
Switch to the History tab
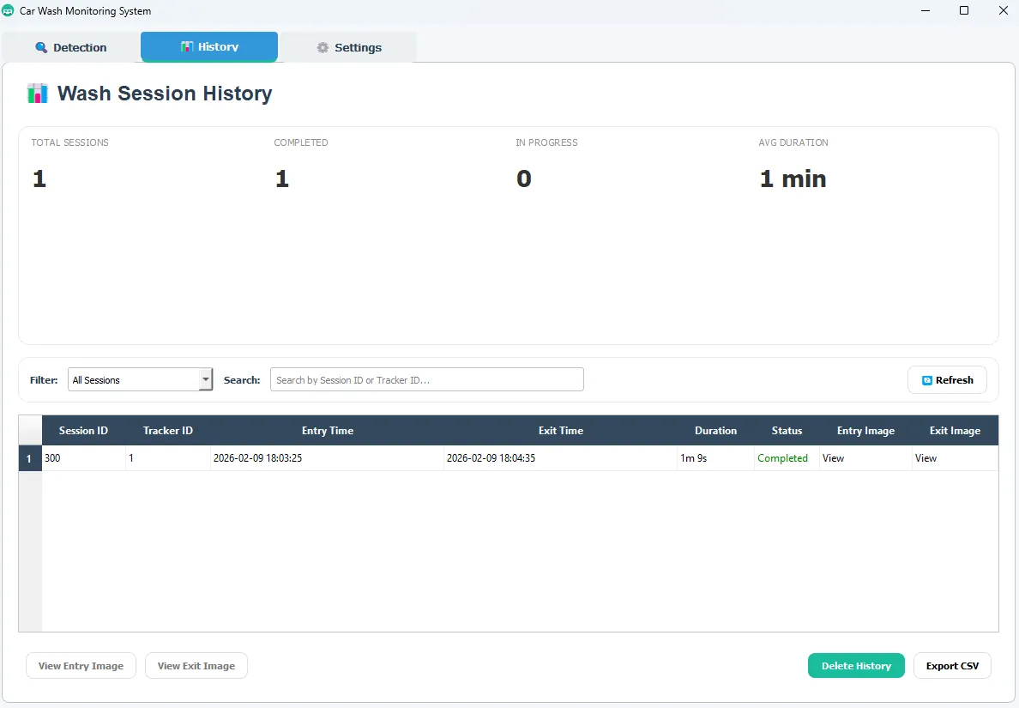tap(209, 47)
